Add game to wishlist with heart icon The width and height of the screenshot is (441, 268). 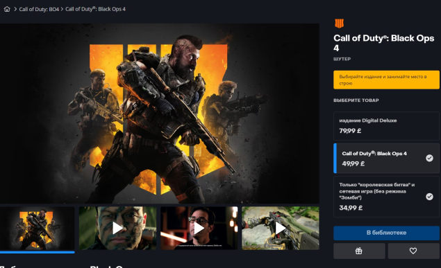tap(413, 251)
